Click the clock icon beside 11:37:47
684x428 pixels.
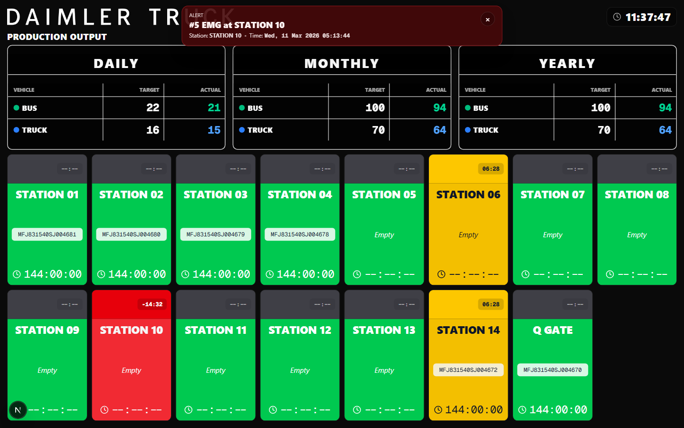click(x=617, y=17)
